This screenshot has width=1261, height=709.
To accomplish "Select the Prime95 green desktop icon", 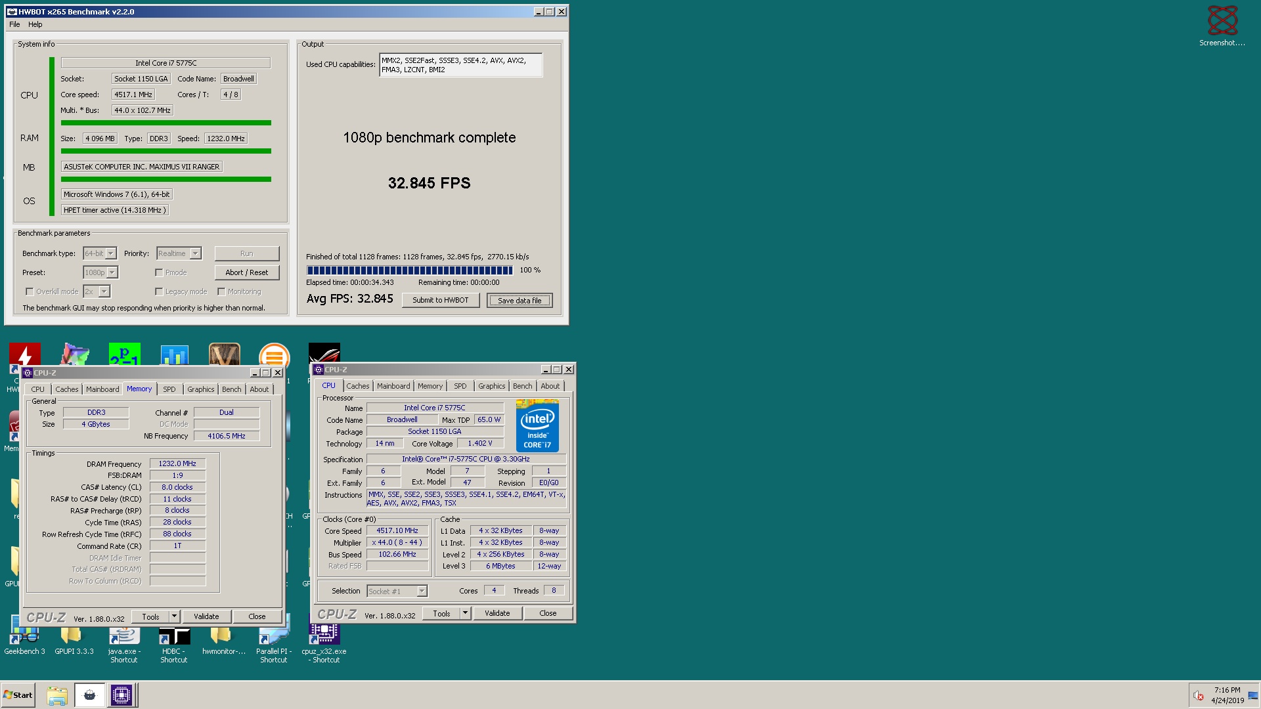I will 125,354.
